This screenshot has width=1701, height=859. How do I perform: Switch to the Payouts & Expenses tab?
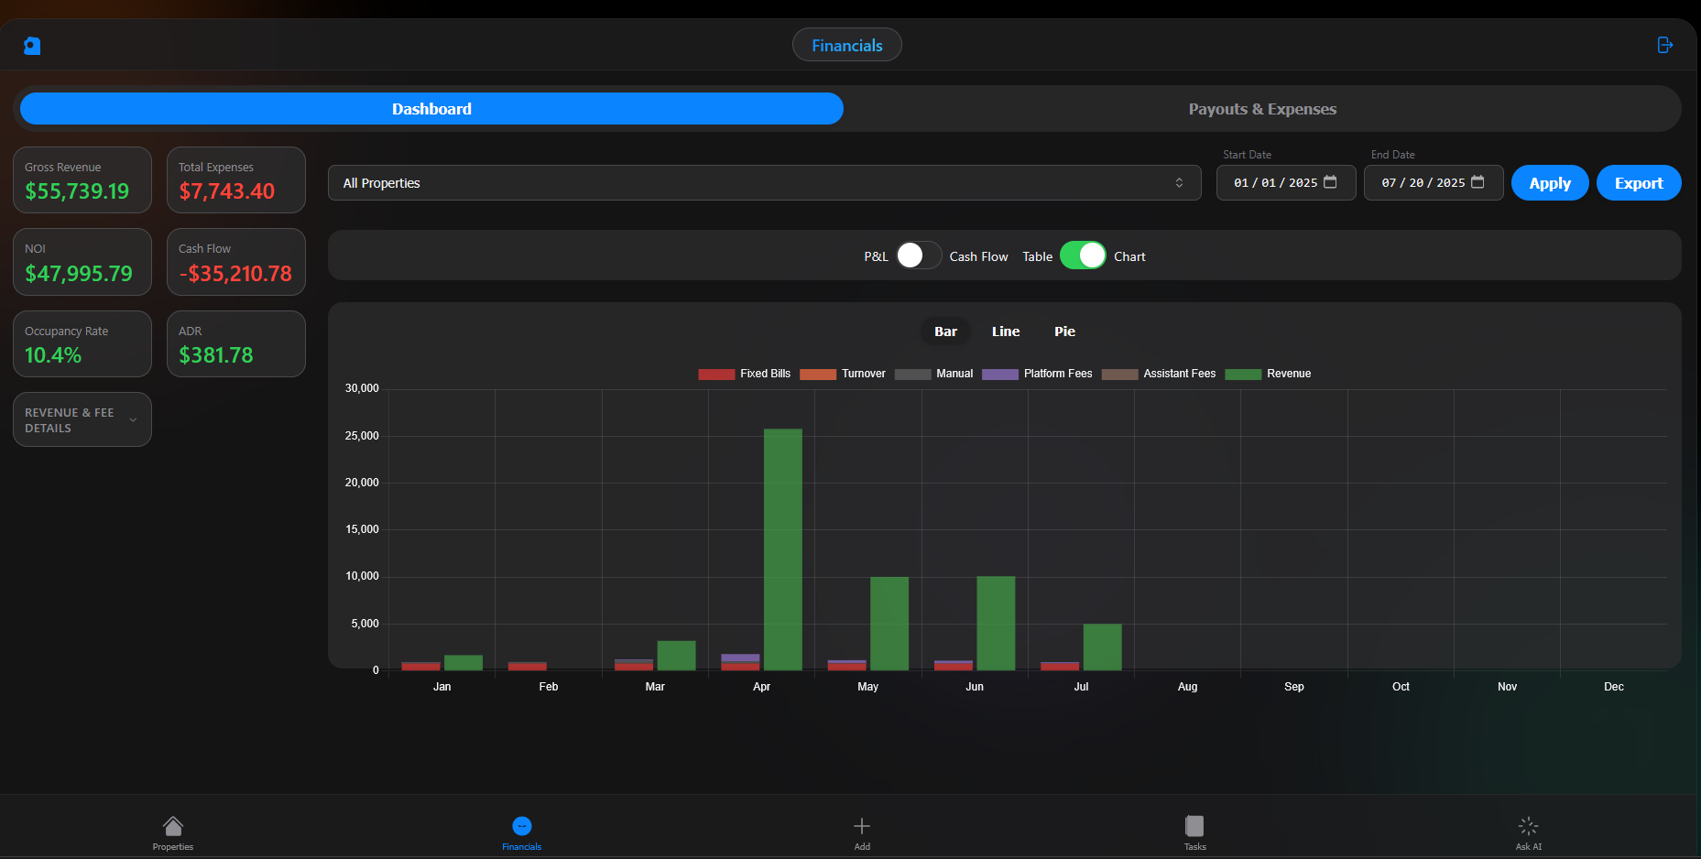(x=1261, y=108)
